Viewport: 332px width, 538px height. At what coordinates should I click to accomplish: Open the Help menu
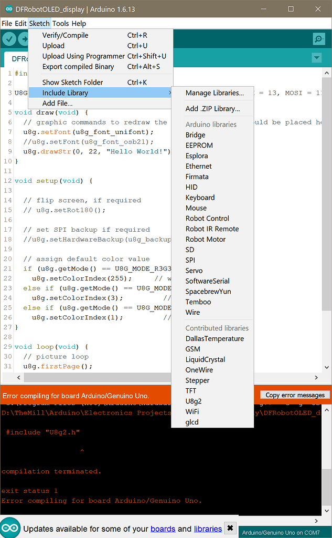pos(79,23)
